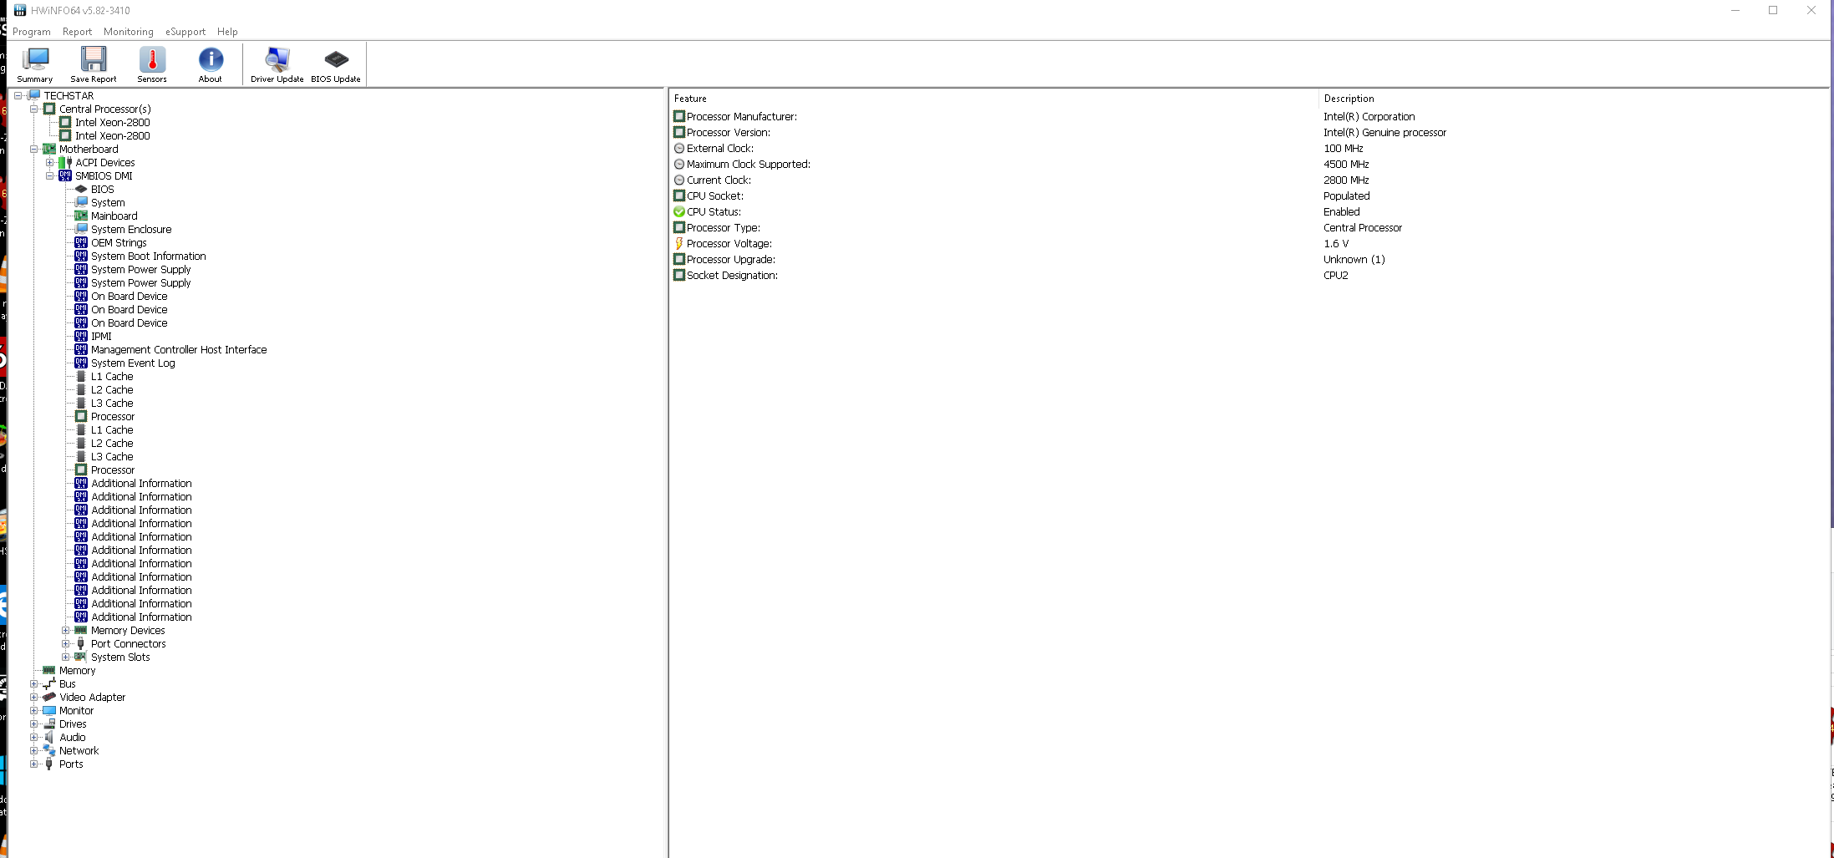This screenshot has height=858, width=1834.
Task: Expand the Monitor node
Action: click(x=33, y=710)
